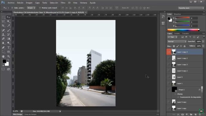This screenshot has height=116, width=206.
Task: Open status bar info arrow
Action: (x=60, y=111)
